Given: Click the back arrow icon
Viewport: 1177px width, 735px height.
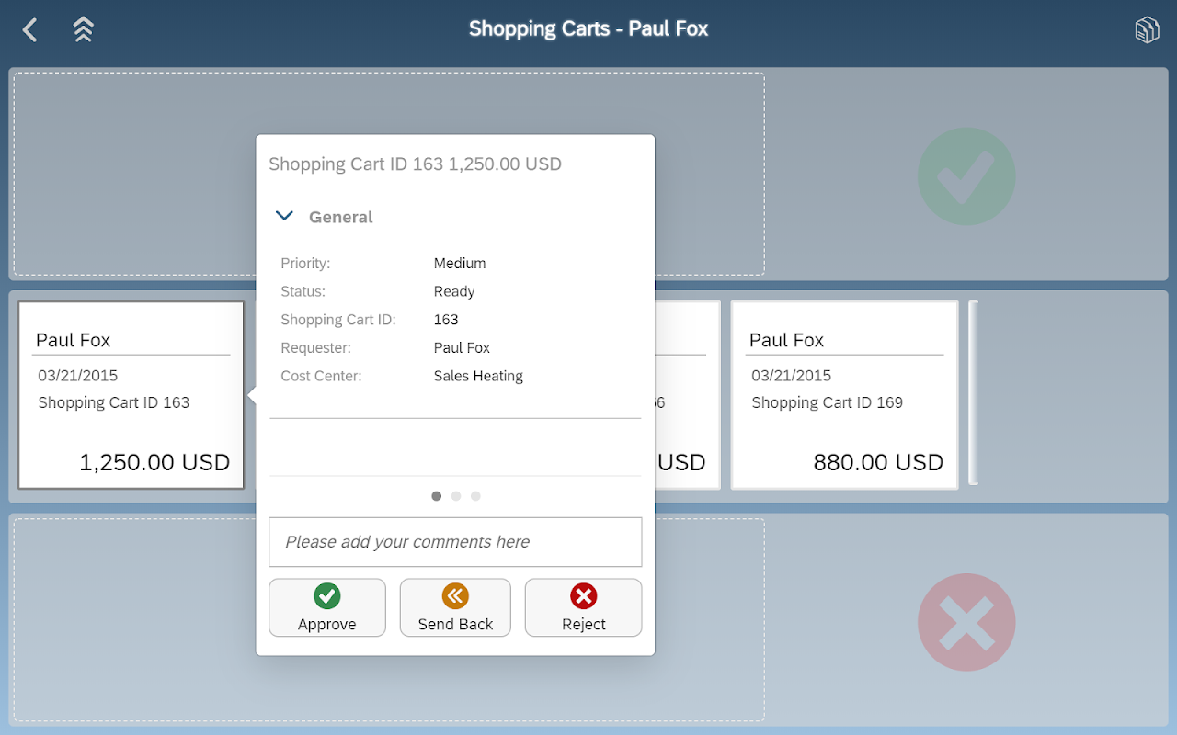Looking at the screenshot, I should [30, 30].
